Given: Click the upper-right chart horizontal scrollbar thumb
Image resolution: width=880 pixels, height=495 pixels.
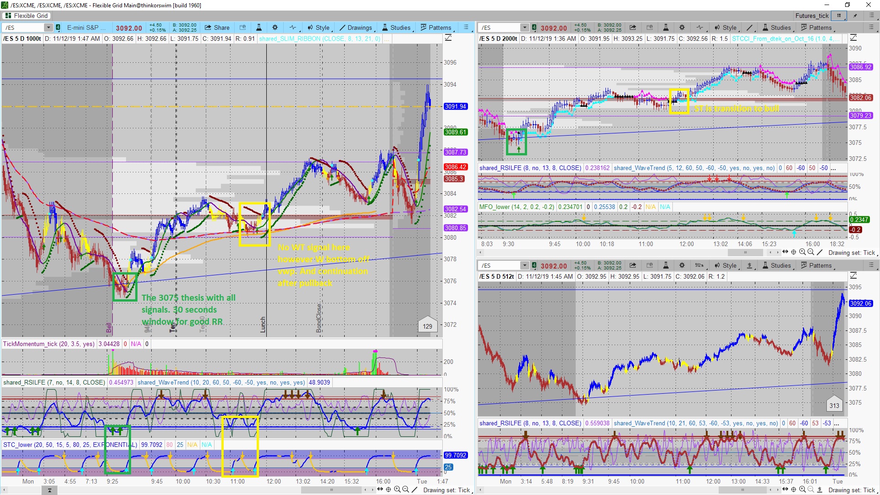Looking at the screenshot, I should coord(745,253).
